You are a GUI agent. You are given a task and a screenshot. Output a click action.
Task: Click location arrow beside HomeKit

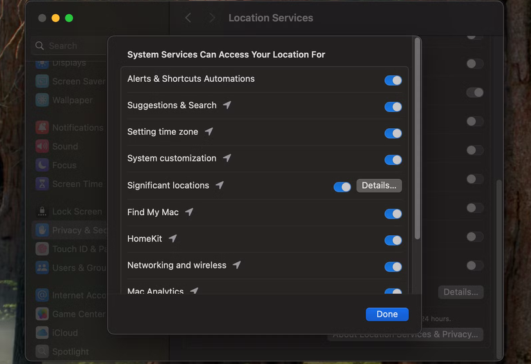tap(172, 238)
